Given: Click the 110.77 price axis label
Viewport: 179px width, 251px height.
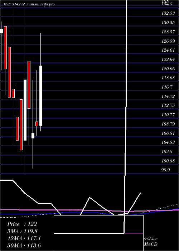Looking at the screenshot, I should pyautogui.click(x=168, y=115).
